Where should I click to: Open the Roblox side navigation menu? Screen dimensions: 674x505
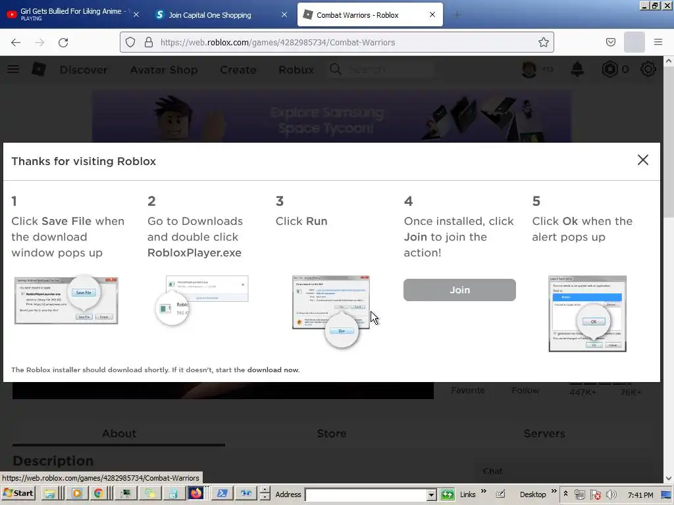coord(13,69)
